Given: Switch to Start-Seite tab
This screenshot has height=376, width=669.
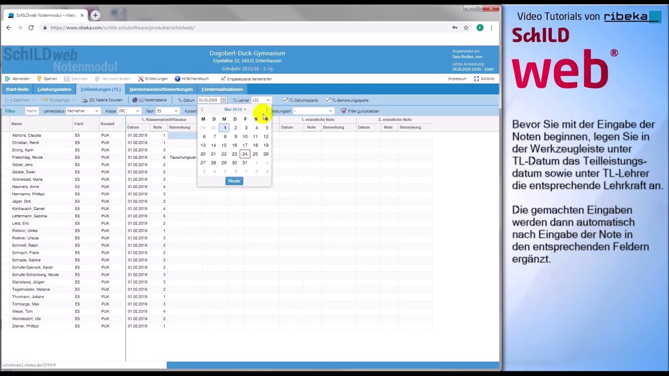Looking at the screenshot, I should [17, 89].
